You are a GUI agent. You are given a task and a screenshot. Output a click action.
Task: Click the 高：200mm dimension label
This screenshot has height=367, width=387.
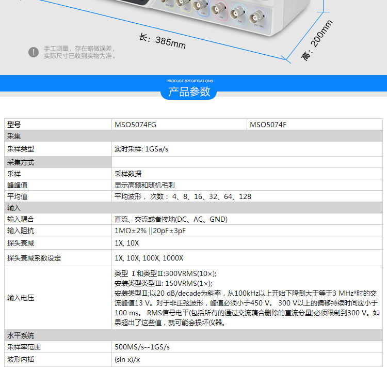[317, 41]
